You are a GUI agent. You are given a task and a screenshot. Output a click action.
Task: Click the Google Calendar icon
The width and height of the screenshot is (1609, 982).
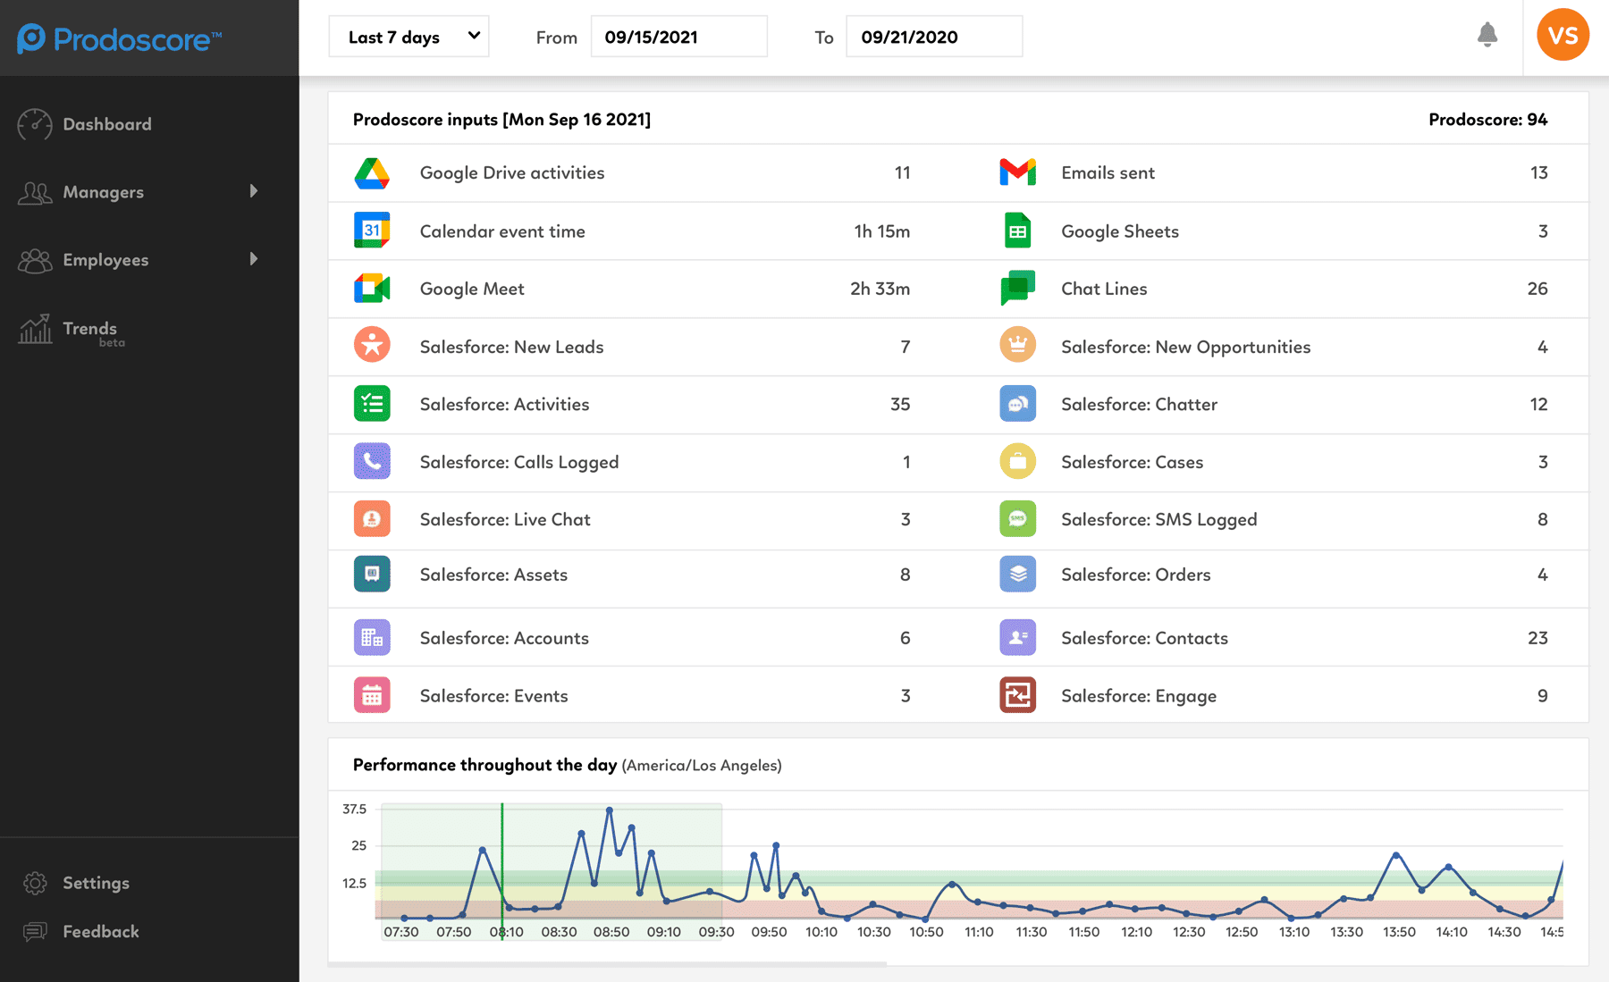pyautogui.click(x=372, y=231)
